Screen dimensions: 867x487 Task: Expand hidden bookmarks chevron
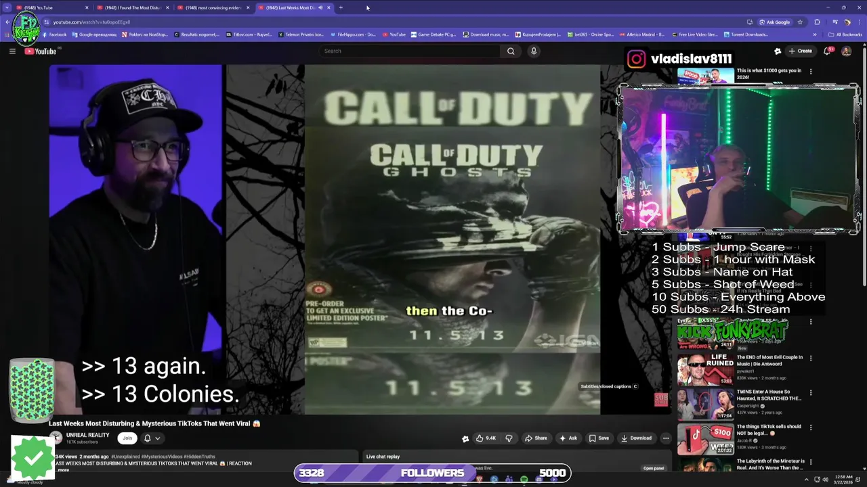(x=815, y=34)
